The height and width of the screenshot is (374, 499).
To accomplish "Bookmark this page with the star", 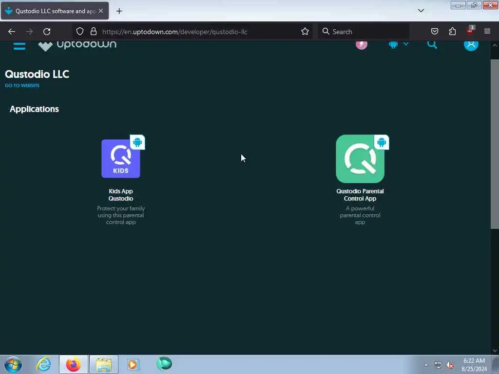I will pos(305,31).
